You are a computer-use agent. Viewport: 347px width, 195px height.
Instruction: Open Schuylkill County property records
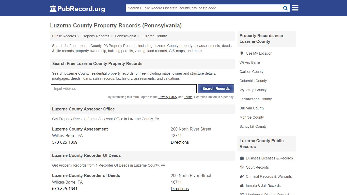click(x=253, y=126)
